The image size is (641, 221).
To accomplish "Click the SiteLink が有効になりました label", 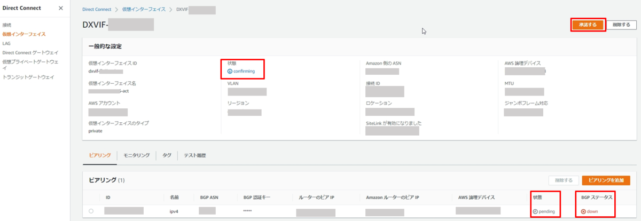I will (x=394, y=123).
